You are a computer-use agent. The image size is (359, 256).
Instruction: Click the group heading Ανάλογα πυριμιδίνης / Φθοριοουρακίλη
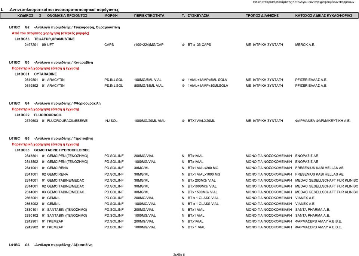[67, 104]
